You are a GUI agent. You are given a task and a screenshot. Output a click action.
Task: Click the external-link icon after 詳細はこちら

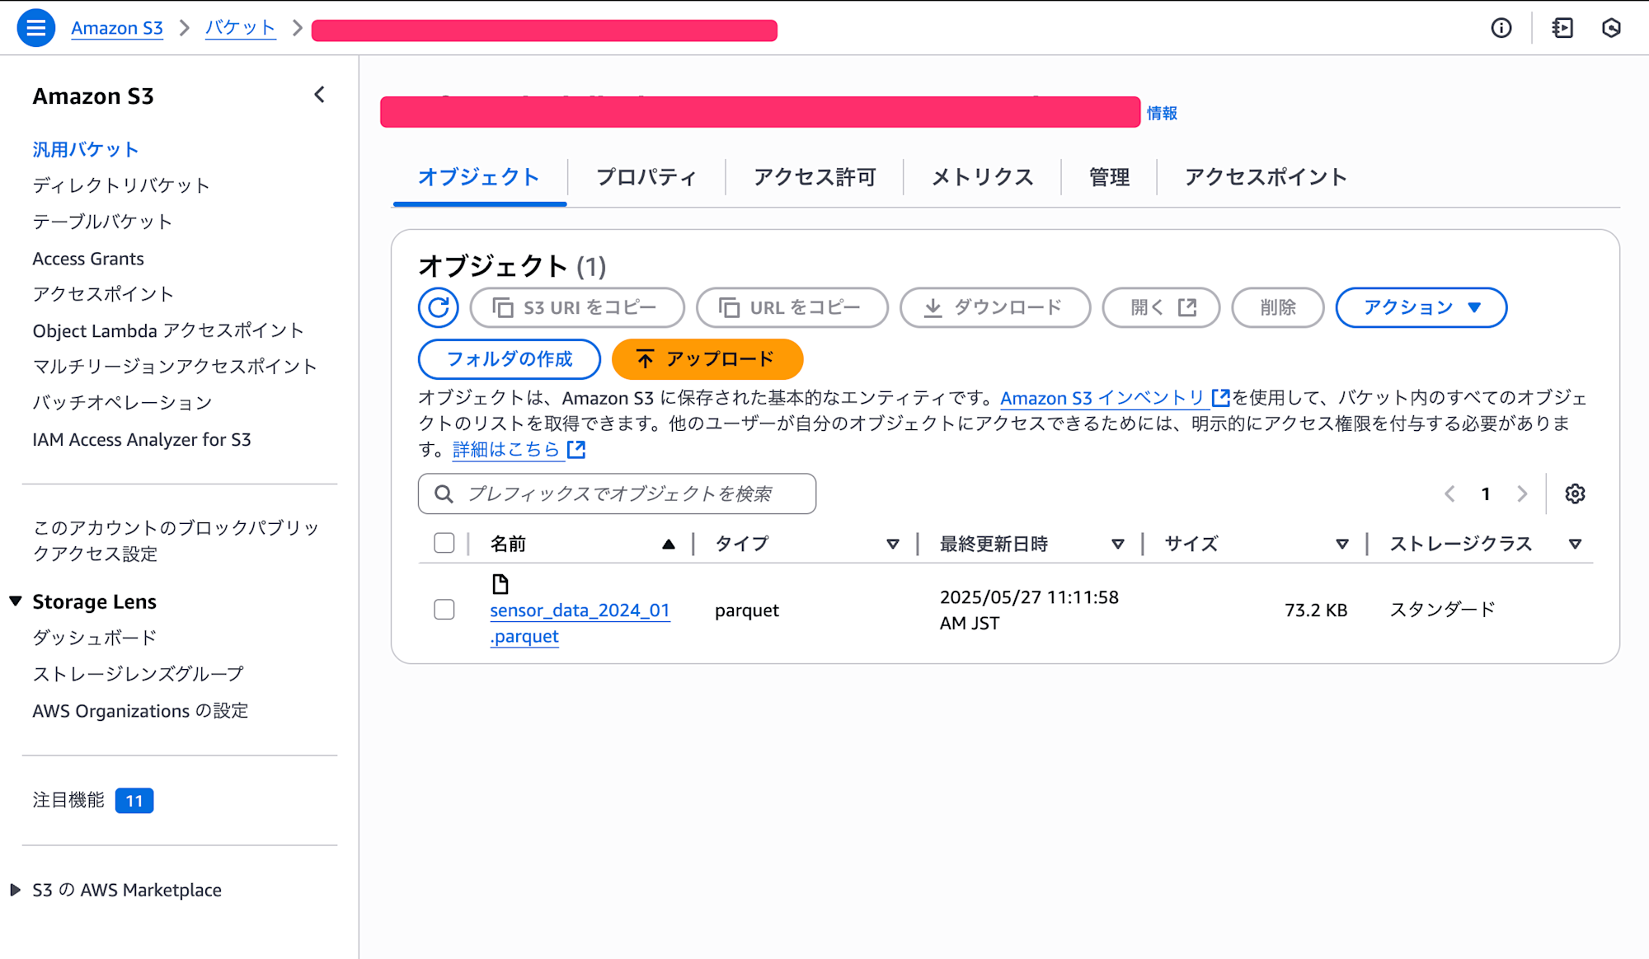point(576,449)
